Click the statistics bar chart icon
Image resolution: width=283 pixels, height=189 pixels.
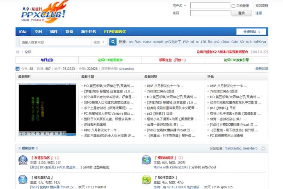click(18, 69)
